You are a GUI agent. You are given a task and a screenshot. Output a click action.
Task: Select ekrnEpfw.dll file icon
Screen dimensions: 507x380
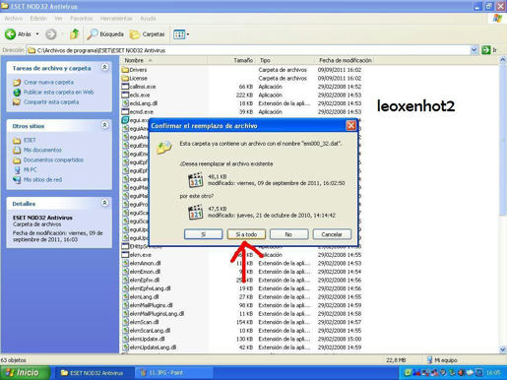pos(125,280)
